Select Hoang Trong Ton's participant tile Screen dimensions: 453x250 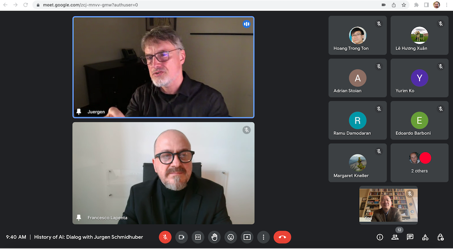[x=357, y=35]
